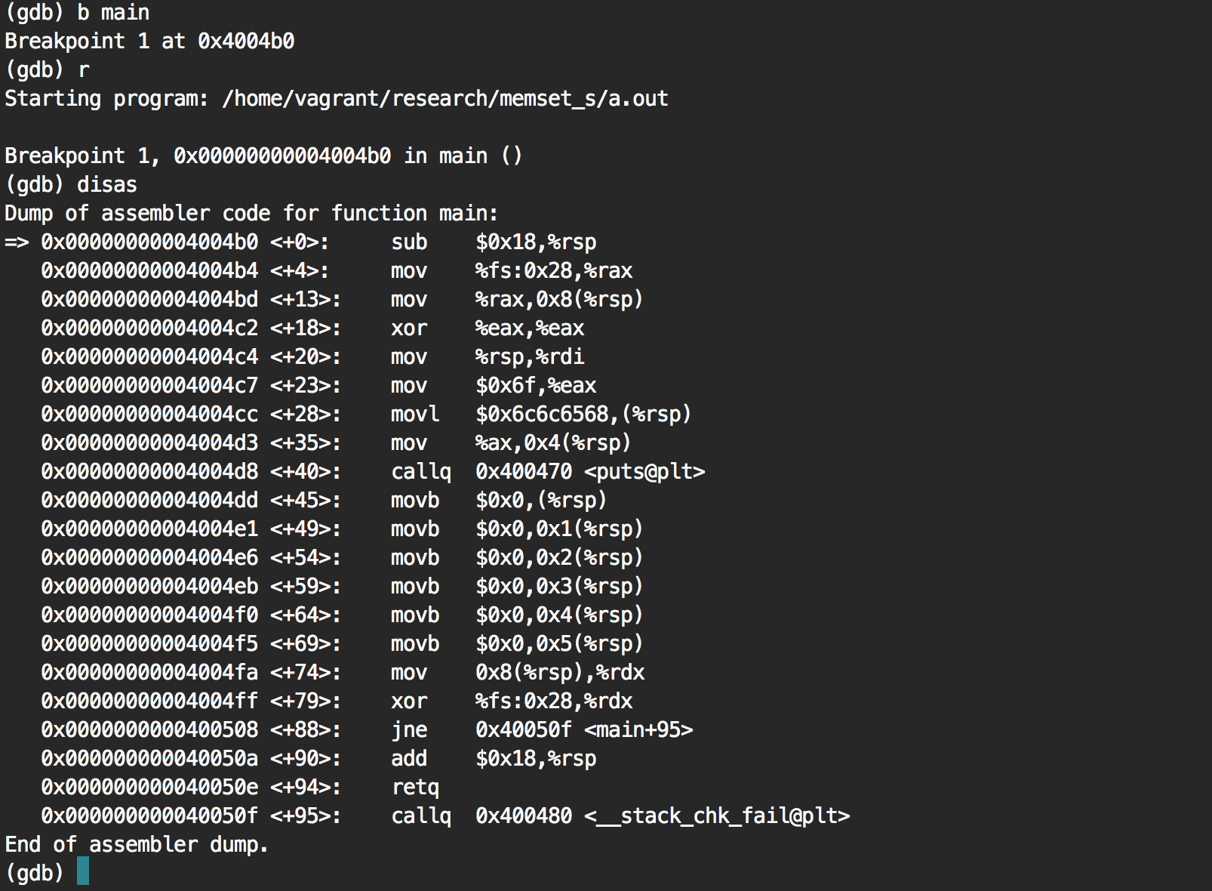
Task: Click the gdb prompt cursor at the bottom
Action: pos(83,872)
